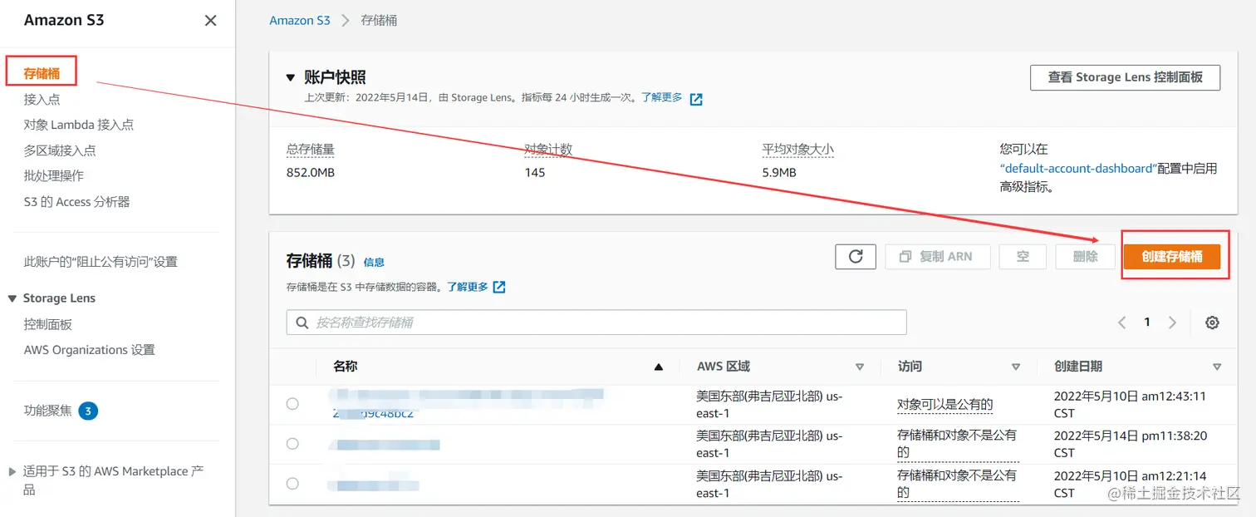This screenshot has width=1256, height=517.
Task: Refresh the bucket list
Action: [856, 257]
